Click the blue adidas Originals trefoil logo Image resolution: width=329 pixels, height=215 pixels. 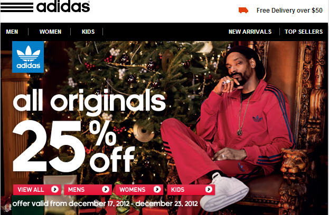28,57
